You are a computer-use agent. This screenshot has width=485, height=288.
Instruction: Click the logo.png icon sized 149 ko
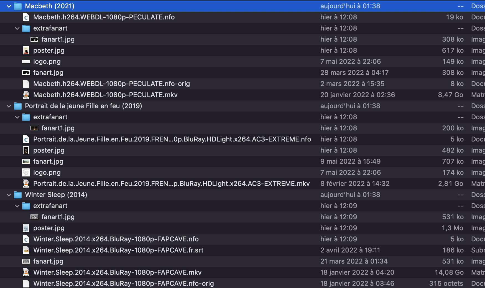coord(26,62)
